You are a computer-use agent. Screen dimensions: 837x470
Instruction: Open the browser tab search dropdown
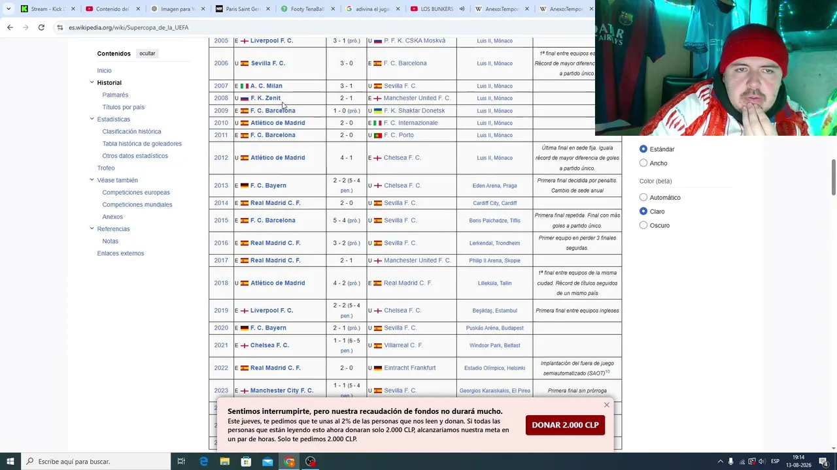click(9, 9)
